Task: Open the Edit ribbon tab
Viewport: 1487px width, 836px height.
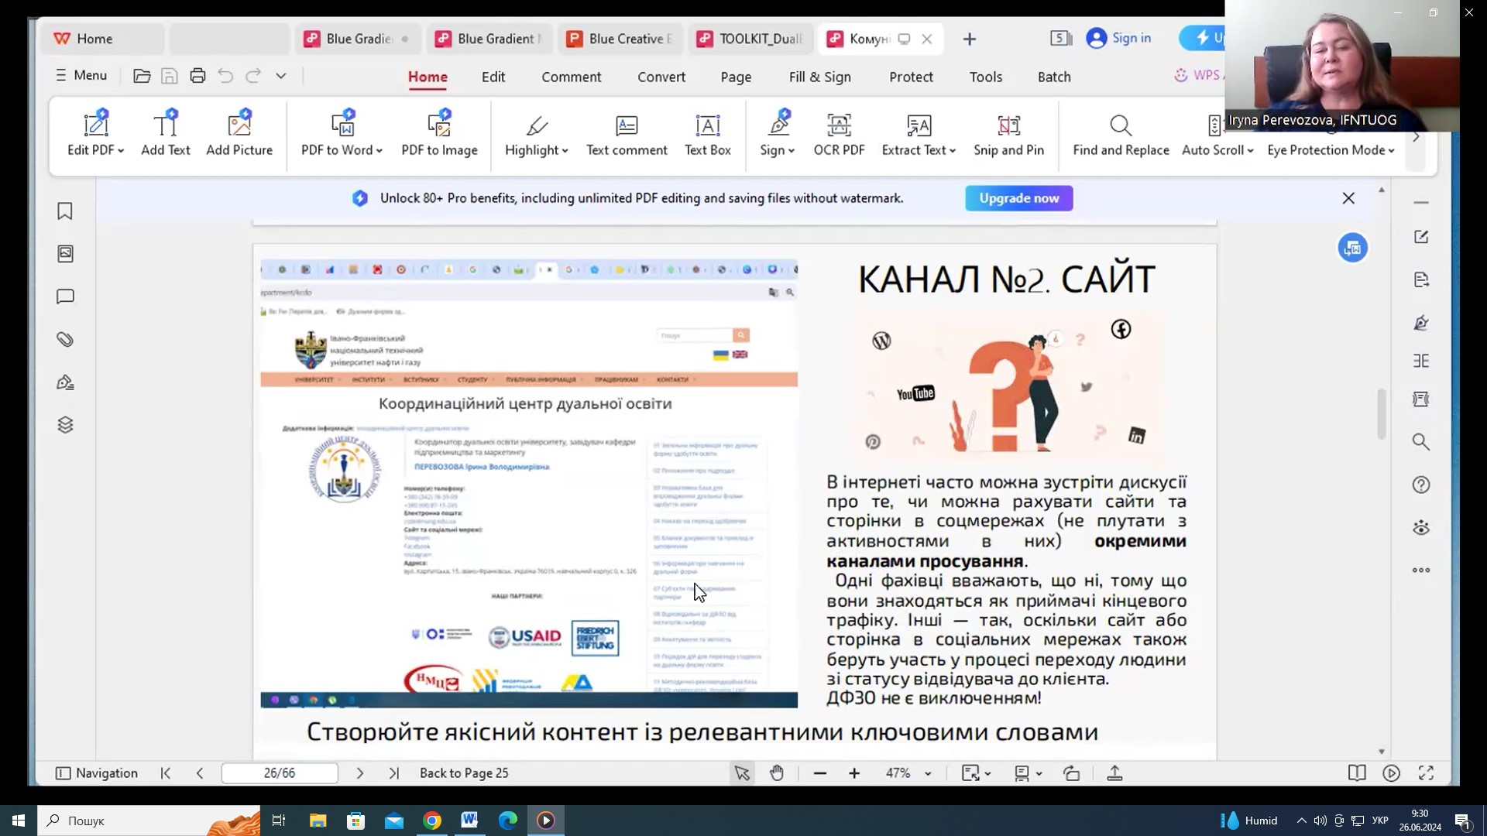Action: 493,77
